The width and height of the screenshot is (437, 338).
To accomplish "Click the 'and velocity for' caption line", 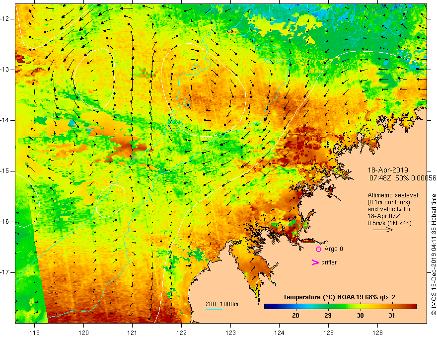I will coord(389,209).
